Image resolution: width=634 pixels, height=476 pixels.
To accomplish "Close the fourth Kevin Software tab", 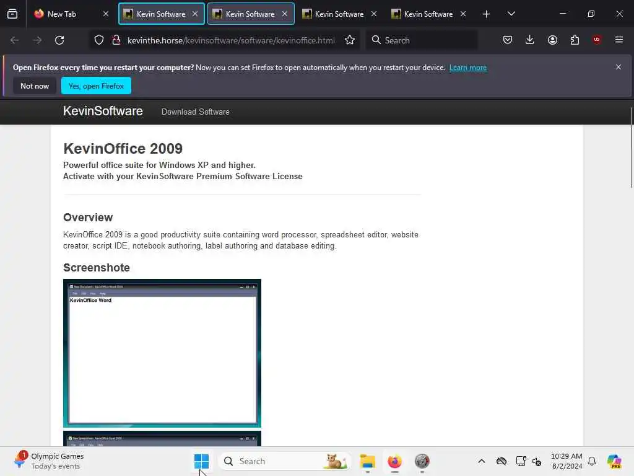I will (x=463, y=14).
